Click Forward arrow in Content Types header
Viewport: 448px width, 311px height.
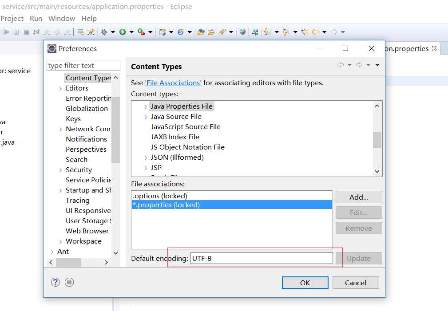click(359, 65)
